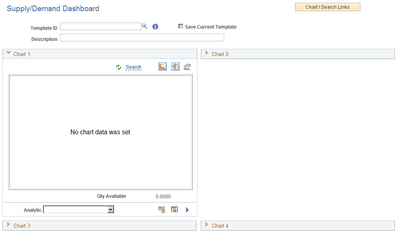This screenshot has height=234, width=397.
Task: Expand the Chart 3 section
Action: [x=9, y=225]
